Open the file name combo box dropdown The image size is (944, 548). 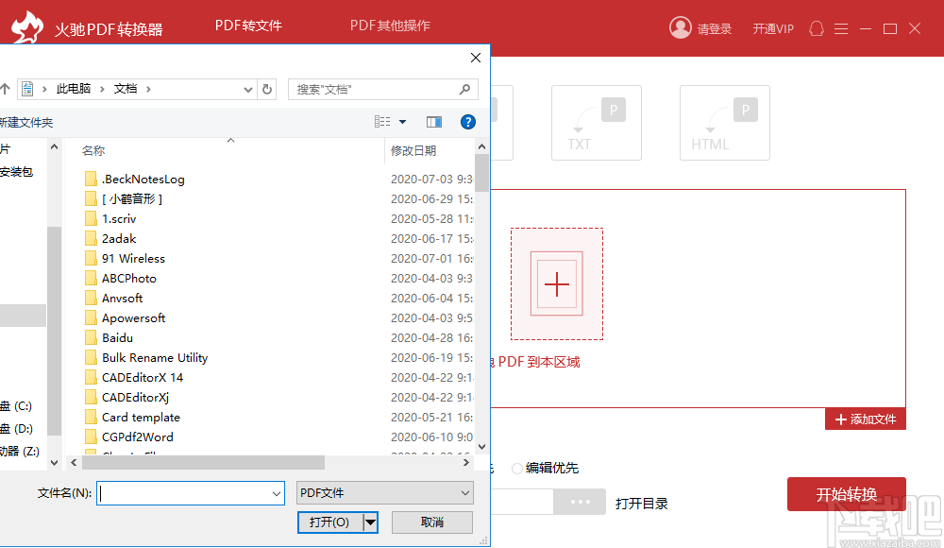pyautogui.click(x=277, y=494)
